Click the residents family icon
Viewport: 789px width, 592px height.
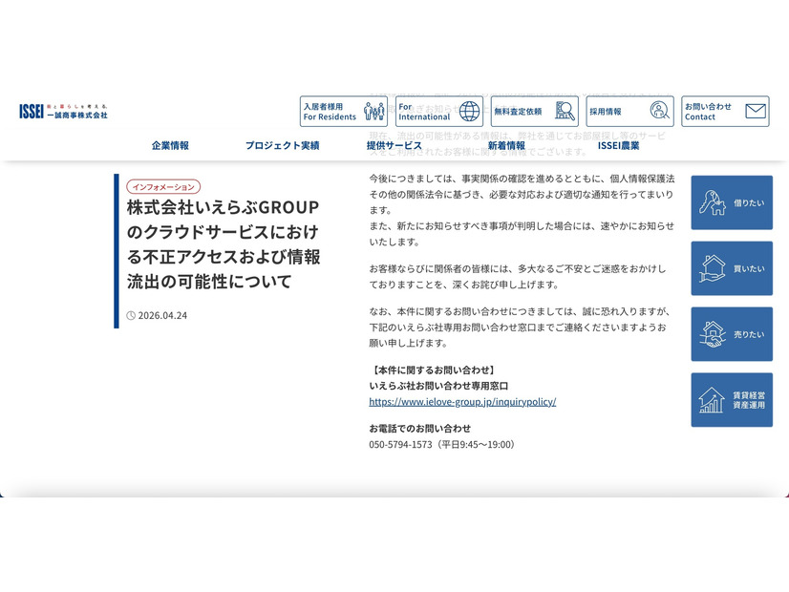click(x=373, y=111)
